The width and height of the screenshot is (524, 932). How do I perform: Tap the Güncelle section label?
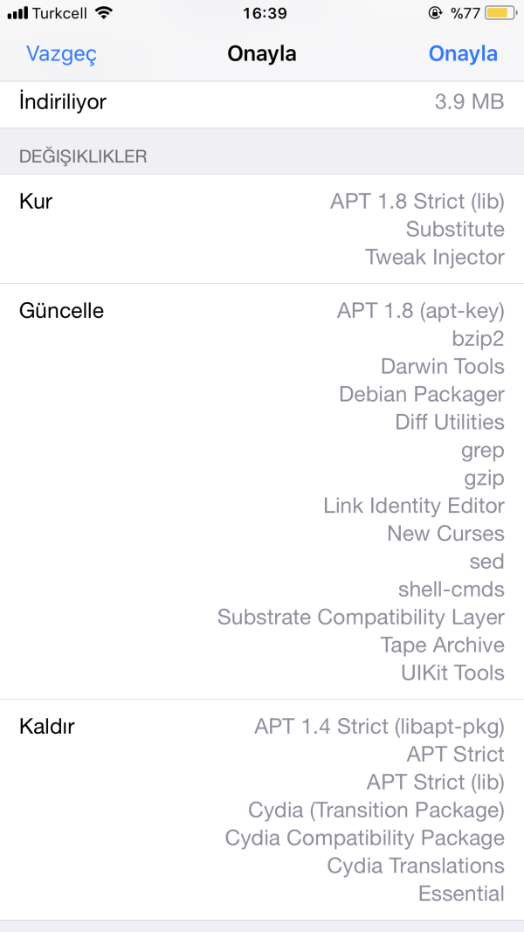coord(61,310)
